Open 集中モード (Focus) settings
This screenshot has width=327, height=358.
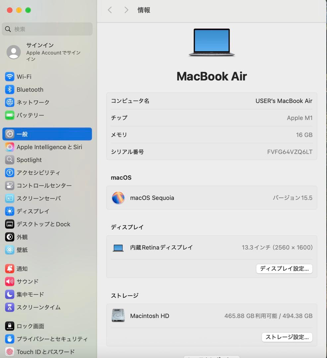(x=31, y=294)
